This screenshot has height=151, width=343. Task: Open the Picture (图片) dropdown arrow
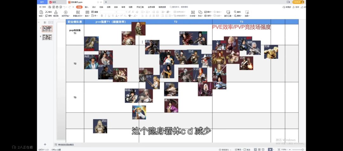[x=212, y=12]
